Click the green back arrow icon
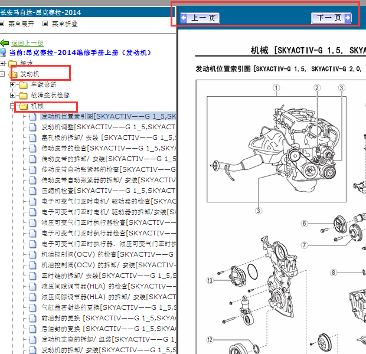Viewport: 366px width, 354px height. [5, 43]
